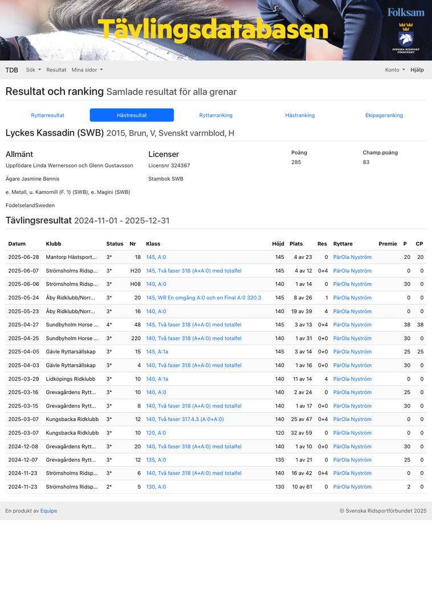Open 140, Två faser 317.4.3 class link

(185, 419)
